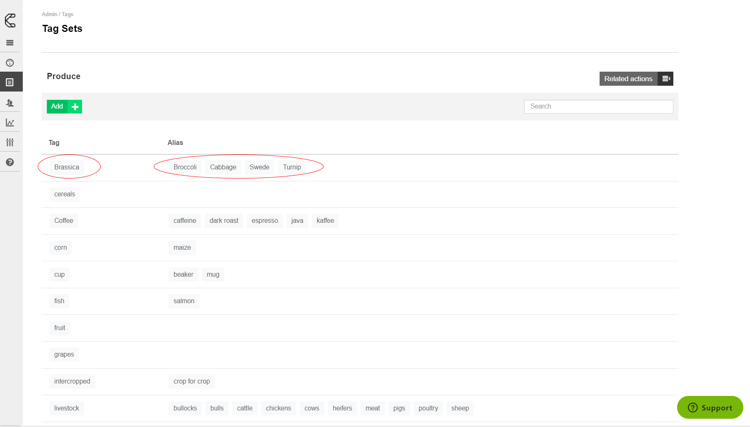Open the dashboard gauge icon
The height and width of the screenshot is (427, 750).
coord(10,63)
